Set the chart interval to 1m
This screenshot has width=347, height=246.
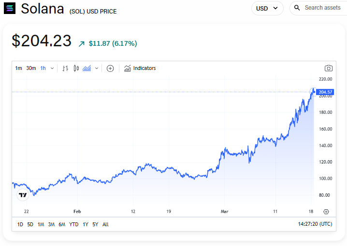coord(18,68)
